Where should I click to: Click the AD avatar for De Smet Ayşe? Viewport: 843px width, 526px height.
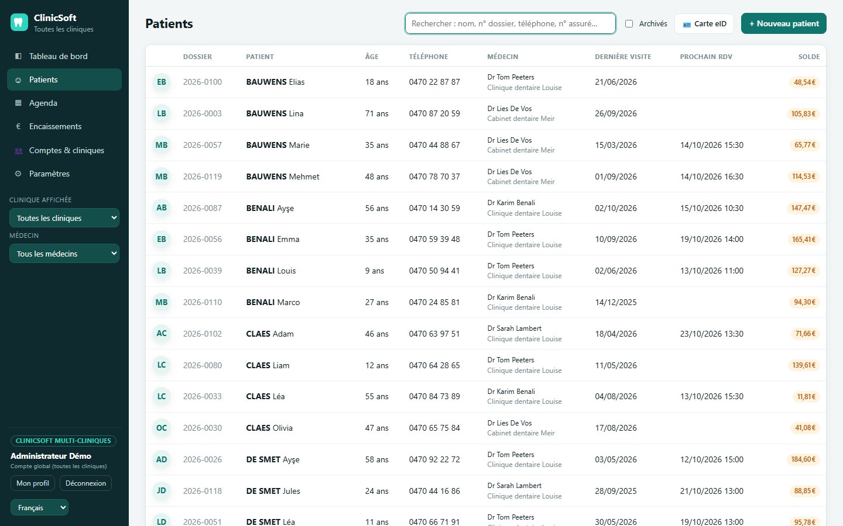162,459
